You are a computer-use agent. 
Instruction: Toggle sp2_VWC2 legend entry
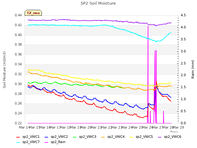tap(56, 137)
